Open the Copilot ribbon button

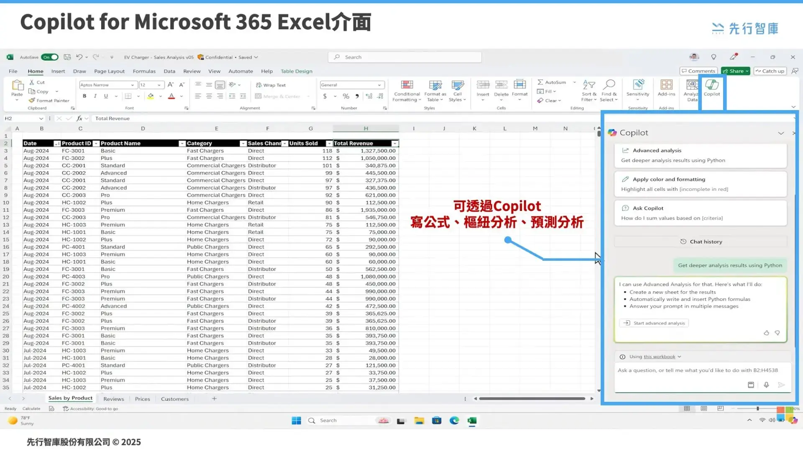pos(711,88)
